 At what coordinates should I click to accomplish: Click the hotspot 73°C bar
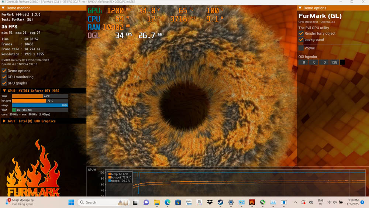pos(40,100)
